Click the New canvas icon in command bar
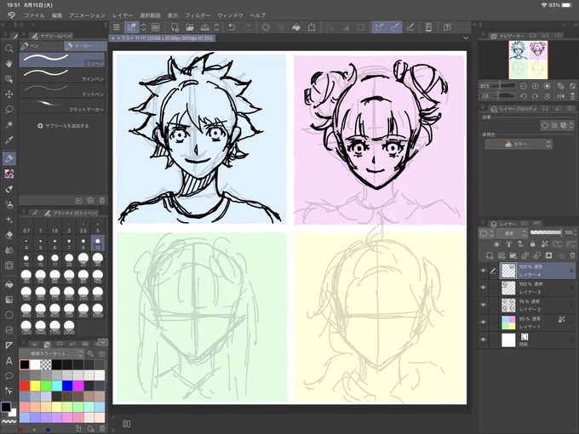Viewport: 579px width, 434px height. 175,27
